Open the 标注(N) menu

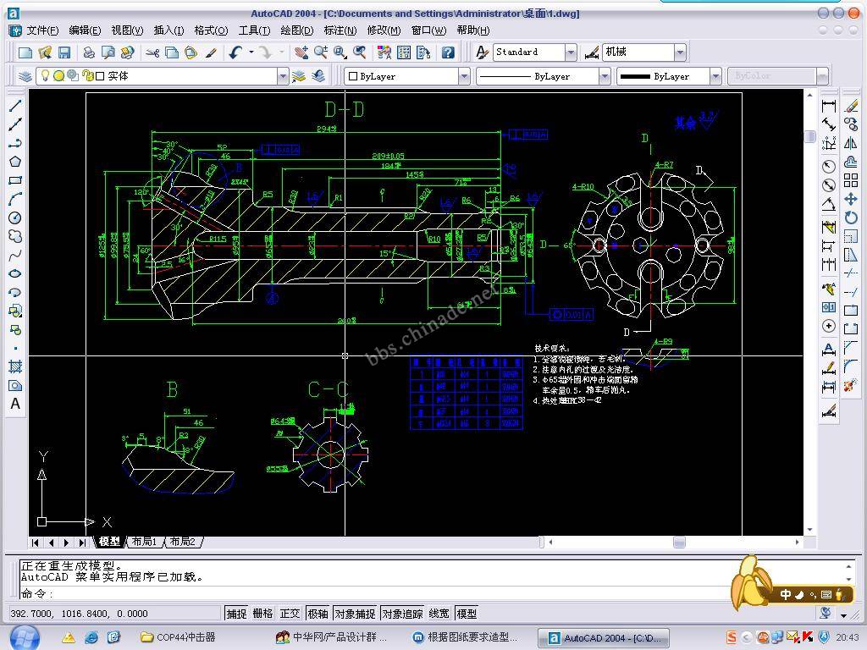340,30
